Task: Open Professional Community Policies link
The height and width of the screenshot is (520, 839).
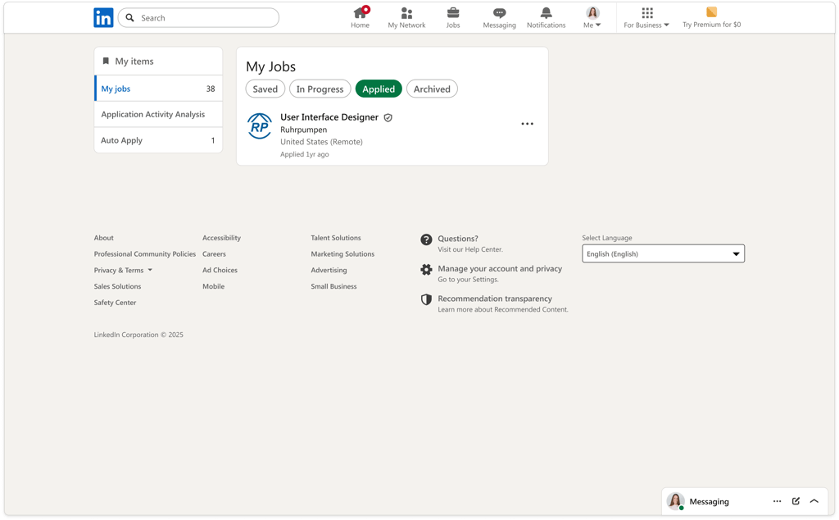Action: [145, 253]
